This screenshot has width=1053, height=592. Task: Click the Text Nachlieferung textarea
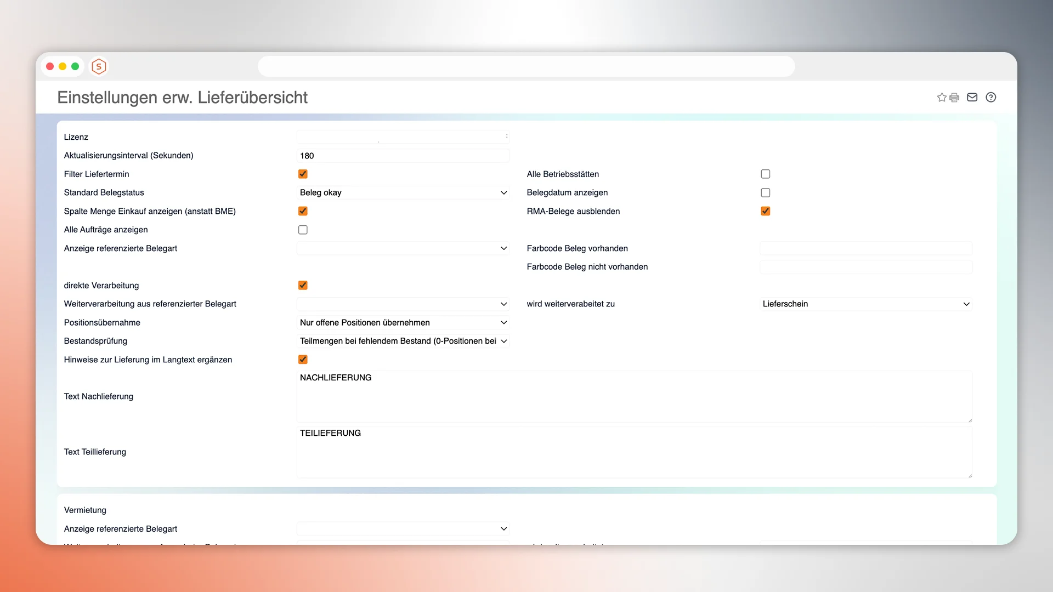click(634, 396)
